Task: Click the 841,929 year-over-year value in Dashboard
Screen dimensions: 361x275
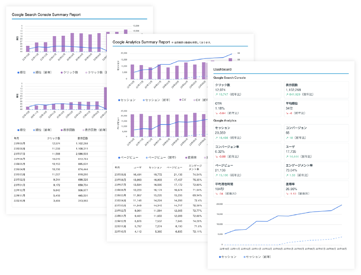Action: tap(295, 94)
